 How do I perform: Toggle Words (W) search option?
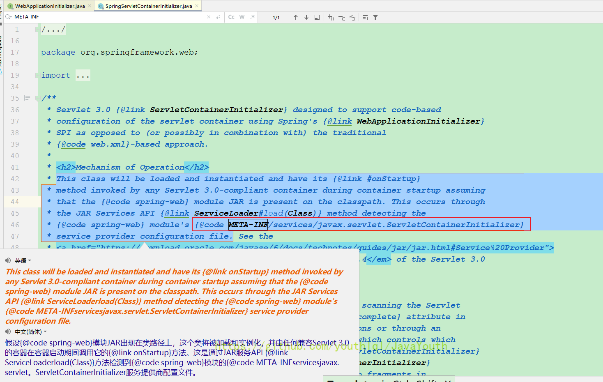click(x=242, y=17)
